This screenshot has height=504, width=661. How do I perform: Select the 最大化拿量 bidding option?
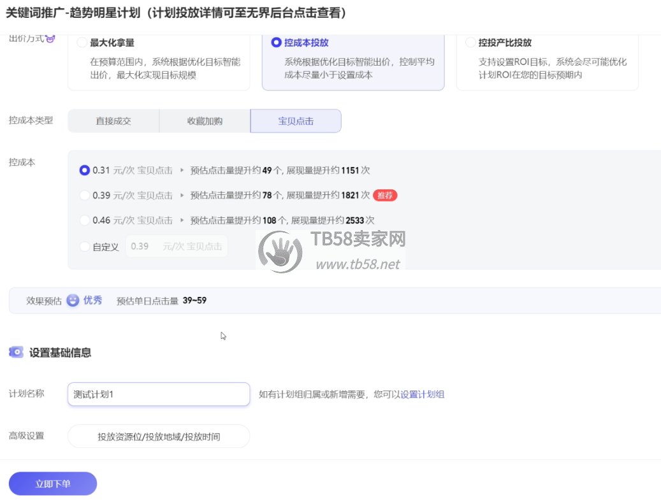click(x=82, y=43)
